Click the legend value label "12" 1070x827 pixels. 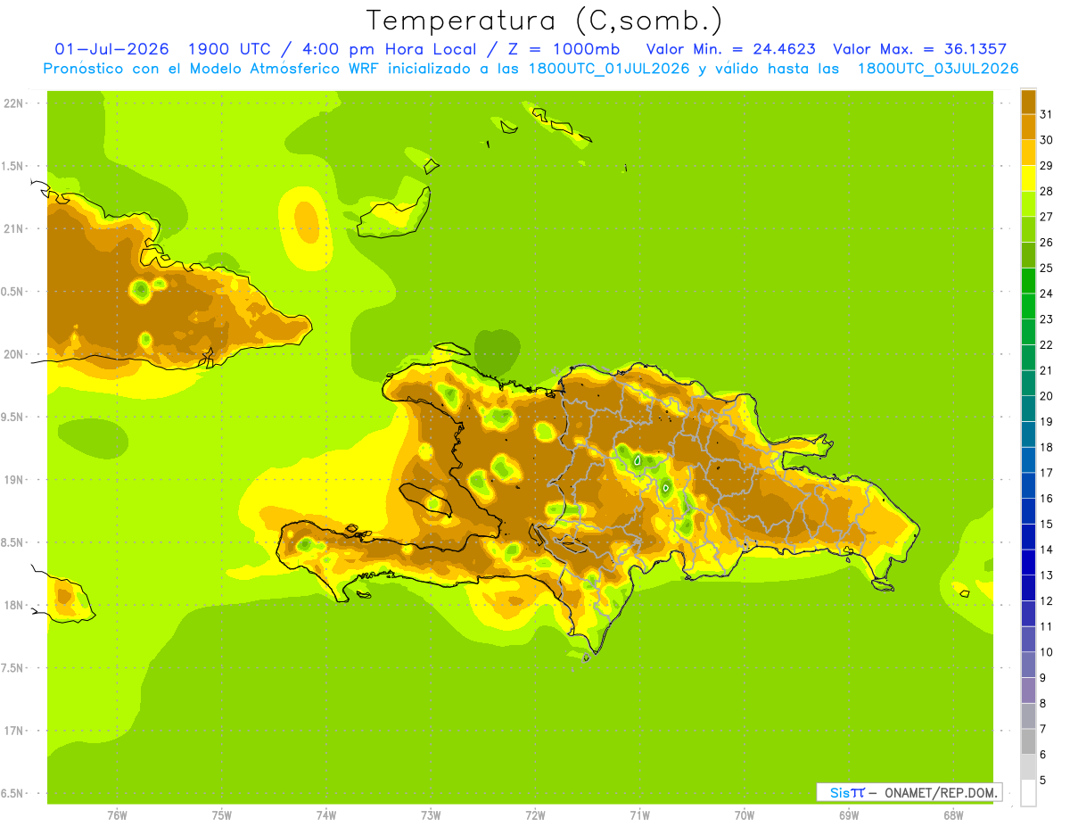point(1047,600)
